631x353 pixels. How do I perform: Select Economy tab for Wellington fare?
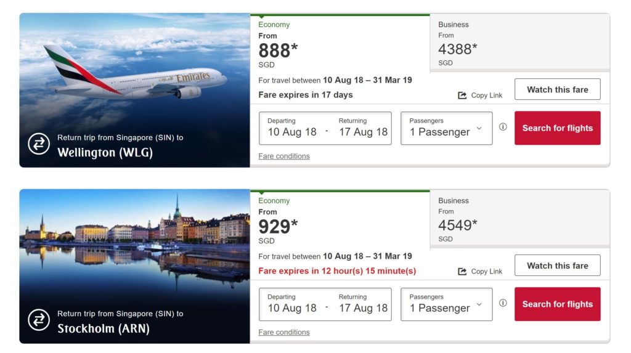pos(340,43)
